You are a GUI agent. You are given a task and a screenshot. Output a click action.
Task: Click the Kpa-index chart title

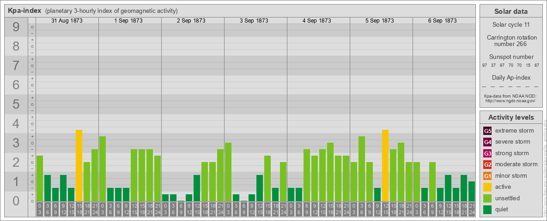(25, 11)
